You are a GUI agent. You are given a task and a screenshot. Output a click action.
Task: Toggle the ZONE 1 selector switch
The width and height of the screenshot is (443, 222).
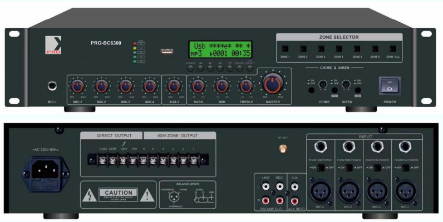tap(284, 48)
